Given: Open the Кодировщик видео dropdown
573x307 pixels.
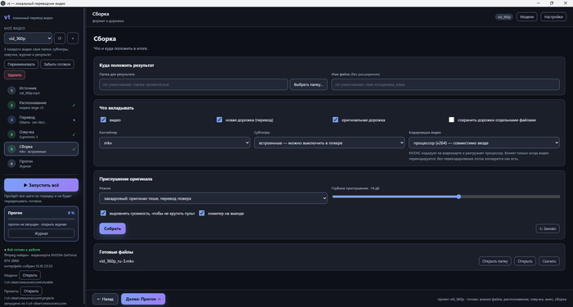Looking at the screenshot, I should point(484,142).
